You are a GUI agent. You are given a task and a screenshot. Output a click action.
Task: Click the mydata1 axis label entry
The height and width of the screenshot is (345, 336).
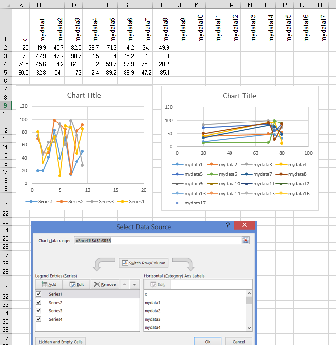(x=152, y=303)
